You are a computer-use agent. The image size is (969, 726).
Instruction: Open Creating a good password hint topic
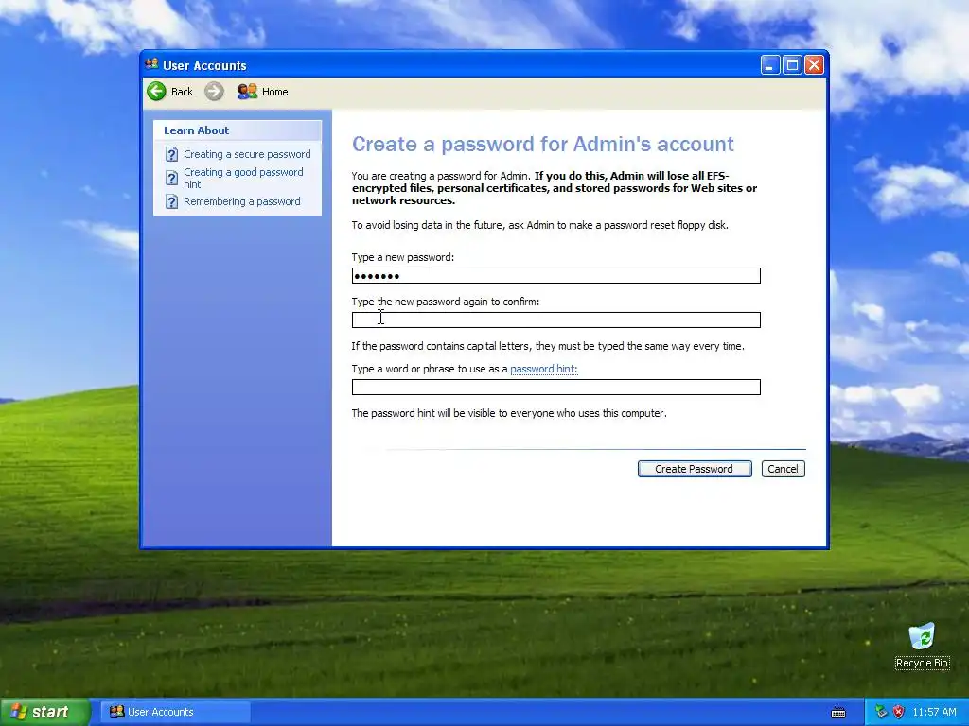click(x=243, y=179)
